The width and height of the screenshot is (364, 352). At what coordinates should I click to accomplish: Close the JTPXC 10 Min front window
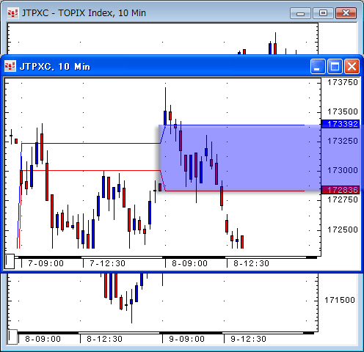352,66
